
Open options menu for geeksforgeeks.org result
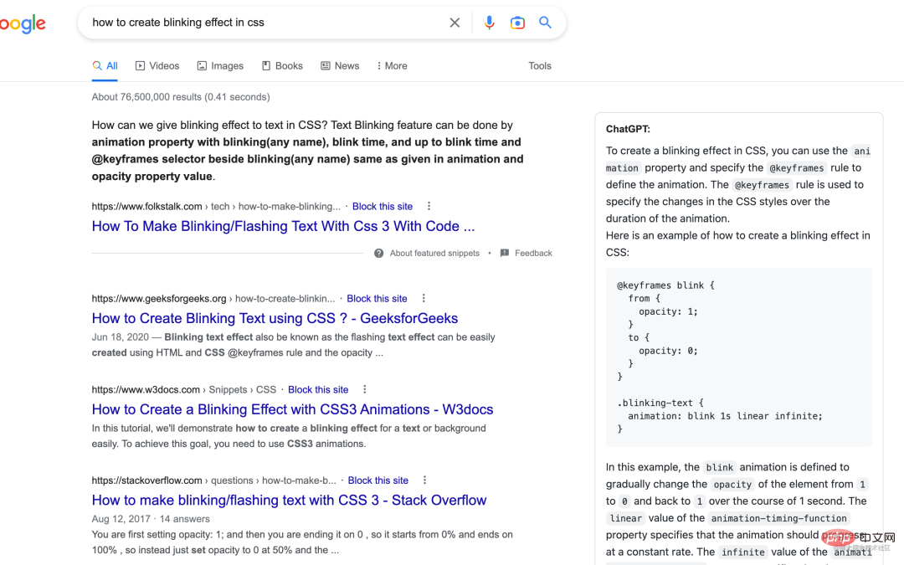click(x=424, y=298)
